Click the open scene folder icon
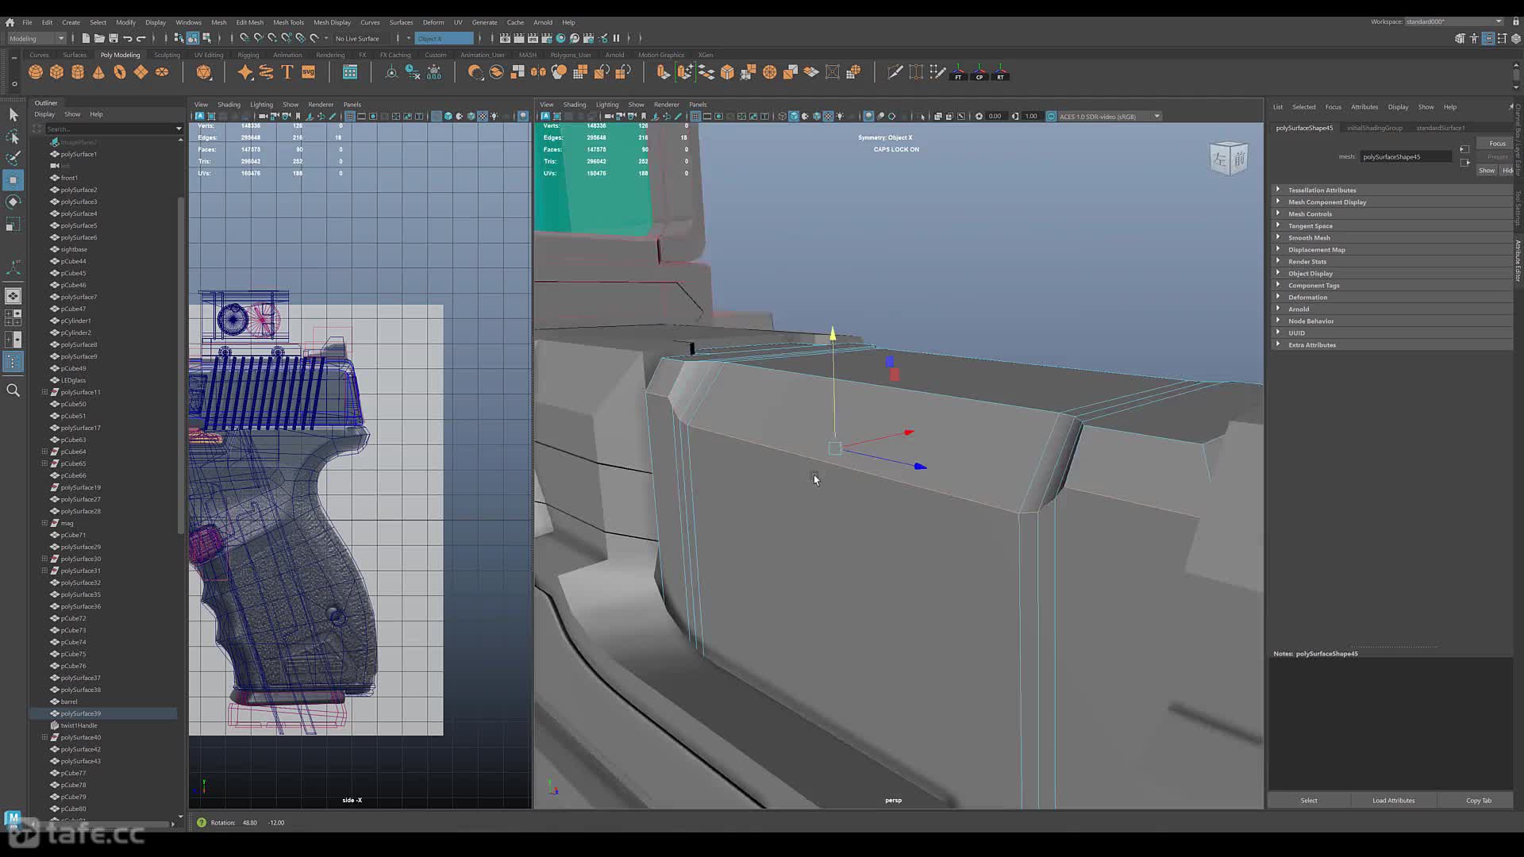Viewport: 1524px width, 857px height. click(x=99, y=38)
